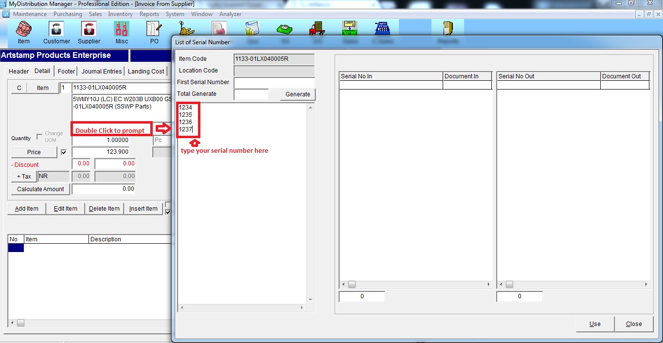The height and width of the screenshot is (343, 663).
Task: Open the Inventory menu
Action: (x=120, y=14)
